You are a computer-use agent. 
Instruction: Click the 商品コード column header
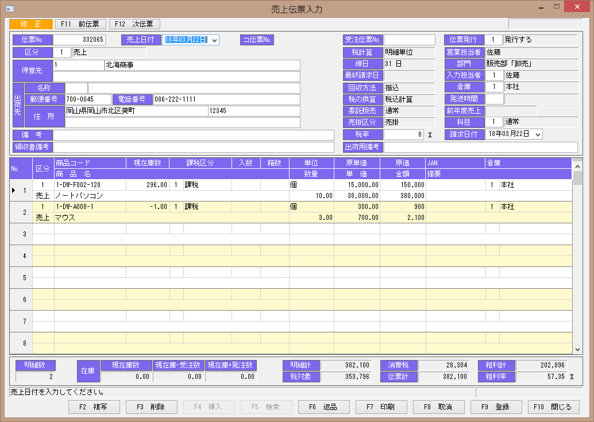tap(90, 163)
